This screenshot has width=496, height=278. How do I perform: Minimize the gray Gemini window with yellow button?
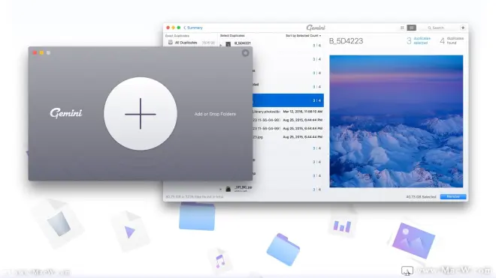pos(41,52)
